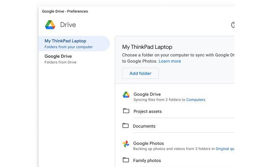Click the My ThinkPad Laptop panel heading
Screen dimensions: 268x167
pos(147,47)
